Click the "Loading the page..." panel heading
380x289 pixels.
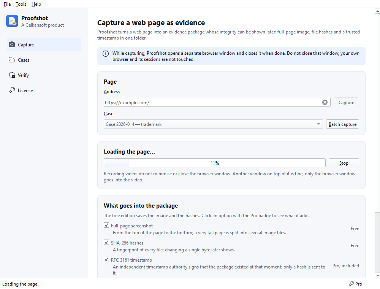pos(129,152)
